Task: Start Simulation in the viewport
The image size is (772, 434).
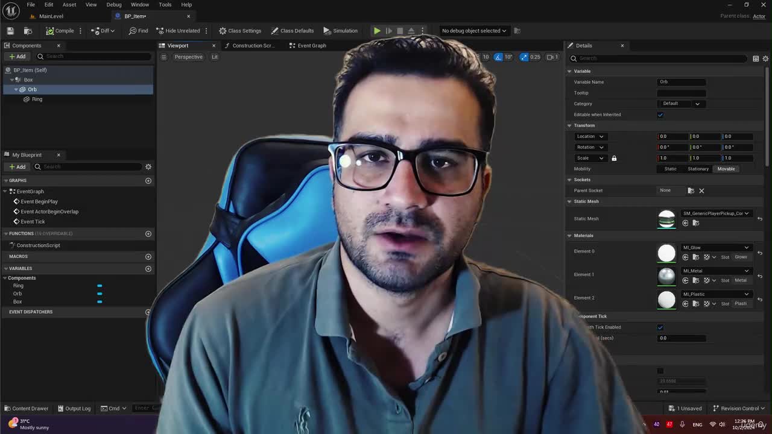Action: click(340, 31)
